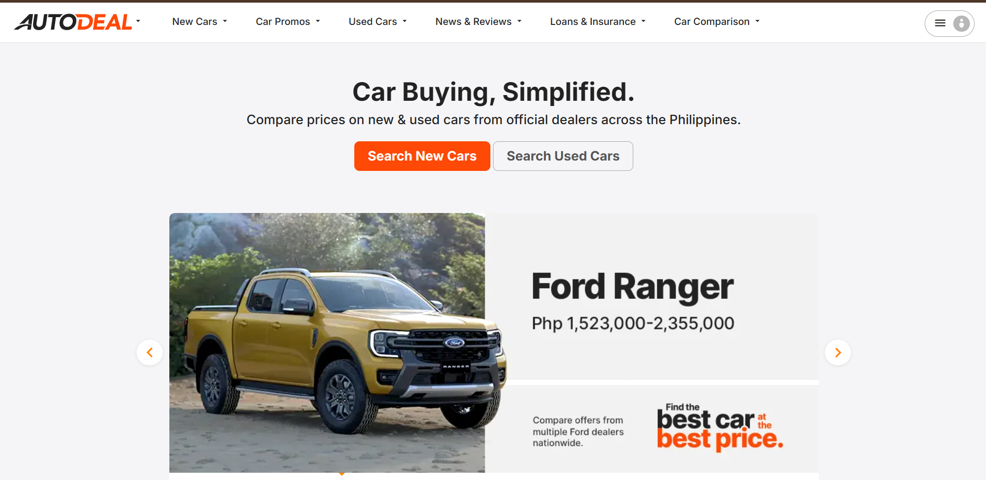The width and height of the screenshot is (986, 480).
Task: Expand Loans & Insurance dropdown
Action: click(598, 22)
